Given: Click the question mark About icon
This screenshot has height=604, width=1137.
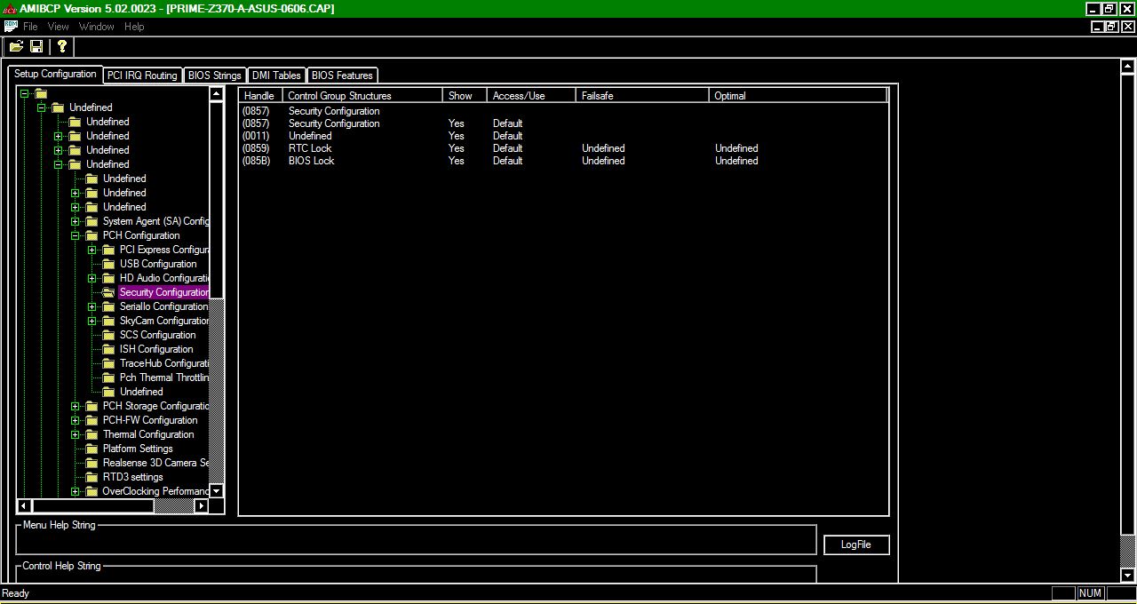Looking at the screenshot, I should pos(61,46).
